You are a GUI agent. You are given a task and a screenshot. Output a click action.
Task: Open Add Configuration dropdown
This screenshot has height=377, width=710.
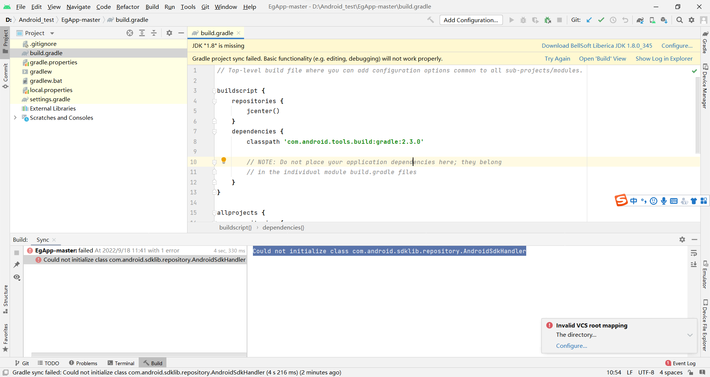tap(471, 20)
